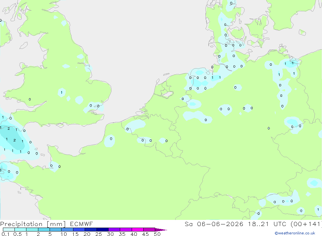Image resolution: width=322 pixels, height=236 pixels.
Task: Click the 'Precipitation [mm]' title text
Action: pyautogui.click(x=33, y=224)
